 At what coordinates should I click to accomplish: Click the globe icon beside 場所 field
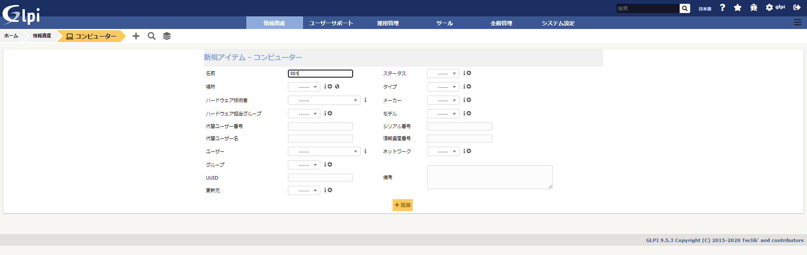click(337, 86)
